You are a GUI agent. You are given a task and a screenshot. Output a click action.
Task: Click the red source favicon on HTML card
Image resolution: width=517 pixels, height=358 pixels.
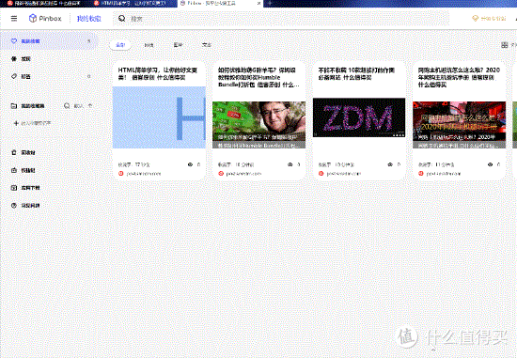[x=120, y=174]
